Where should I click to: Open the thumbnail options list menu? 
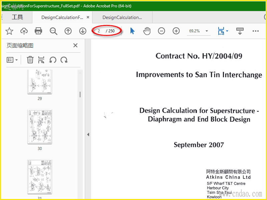12,60
